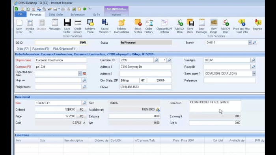The image size is (276, 155).
Task: Open Change BOM Options
Action: 164,26
